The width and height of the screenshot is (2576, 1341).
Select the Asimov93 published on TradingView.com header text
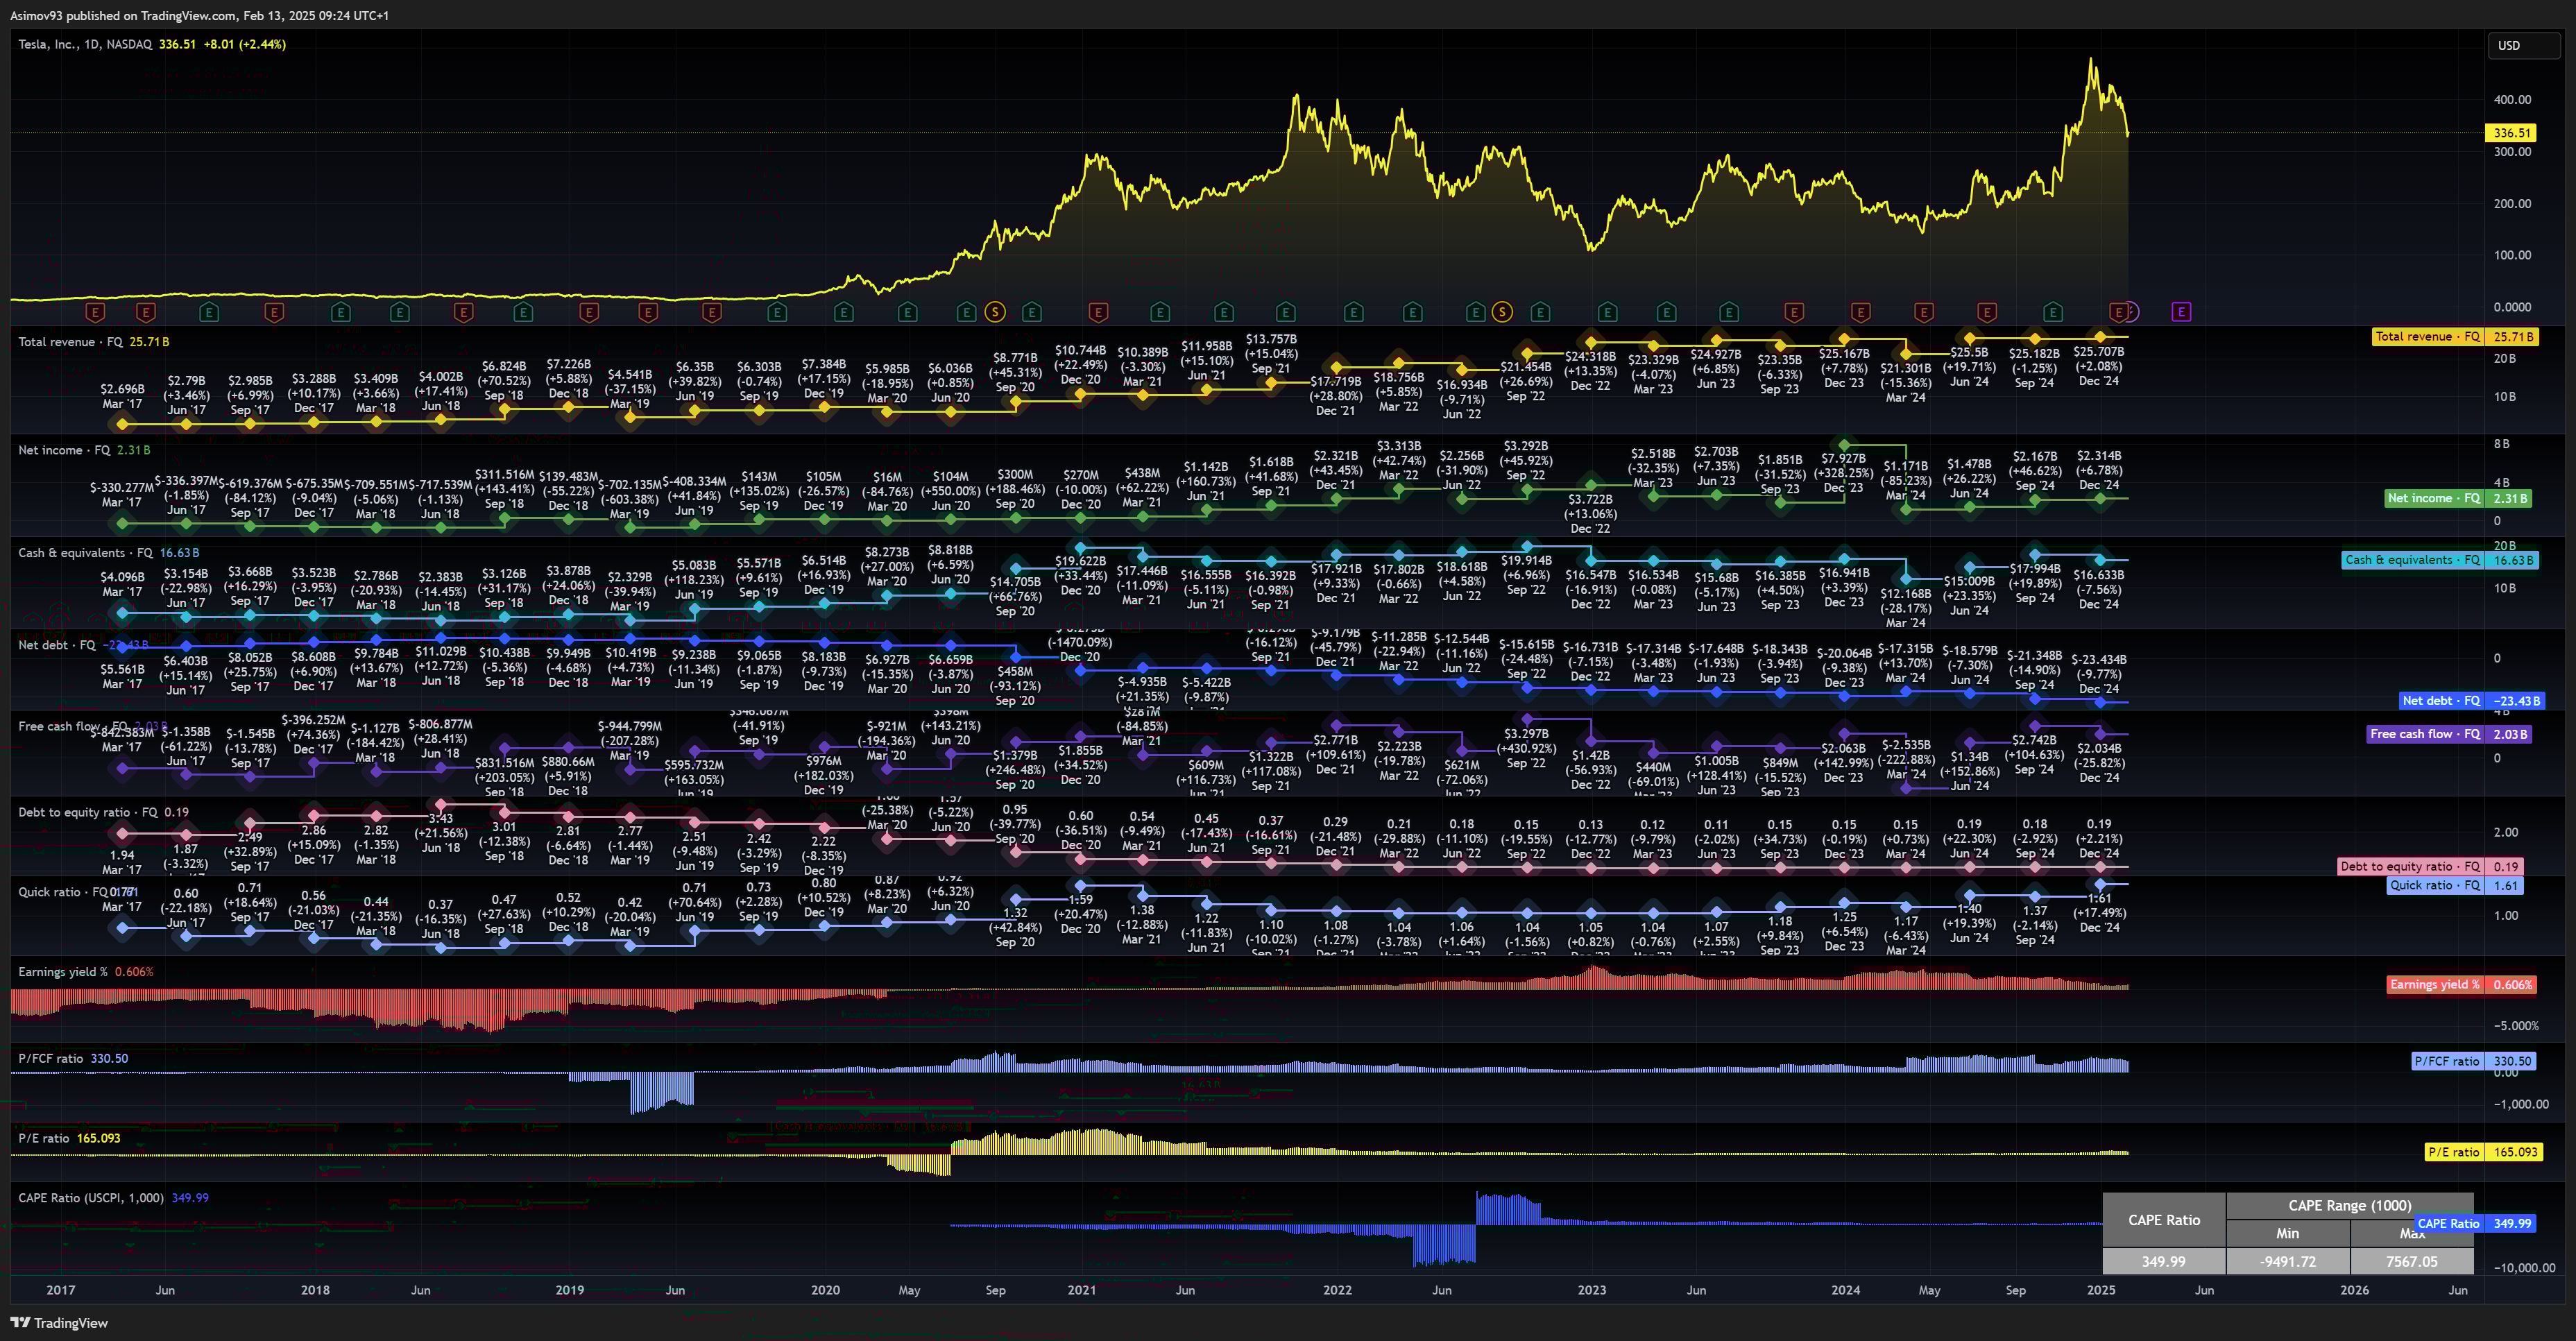[x=199, y=15]
